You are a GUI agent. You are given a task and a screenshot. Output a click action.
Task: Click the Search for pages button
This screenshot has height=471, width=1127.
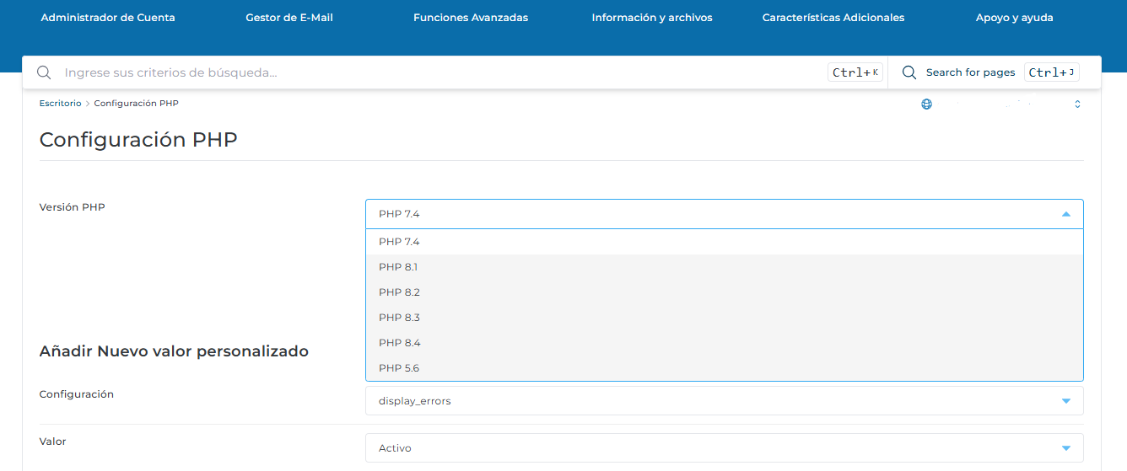point(970,73)
